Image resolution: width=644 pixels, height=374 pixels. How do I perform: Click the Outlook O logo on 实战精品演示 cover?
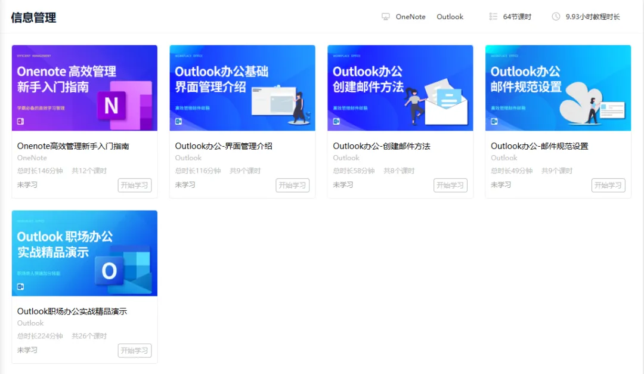tap(109, 271)
